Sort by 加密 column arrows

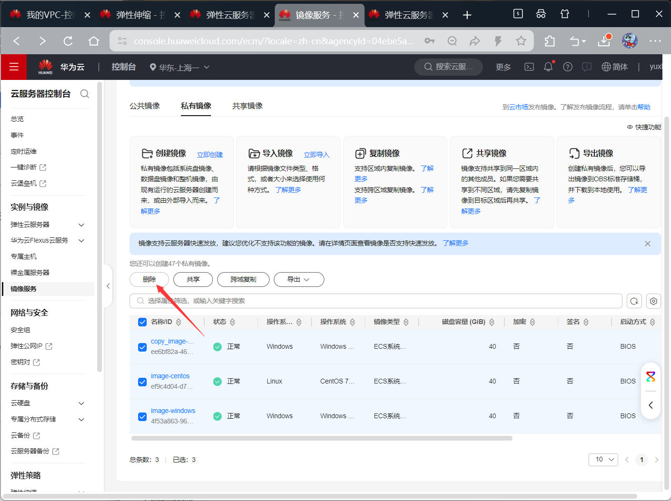pyautogui.click(x=532, y=322)
